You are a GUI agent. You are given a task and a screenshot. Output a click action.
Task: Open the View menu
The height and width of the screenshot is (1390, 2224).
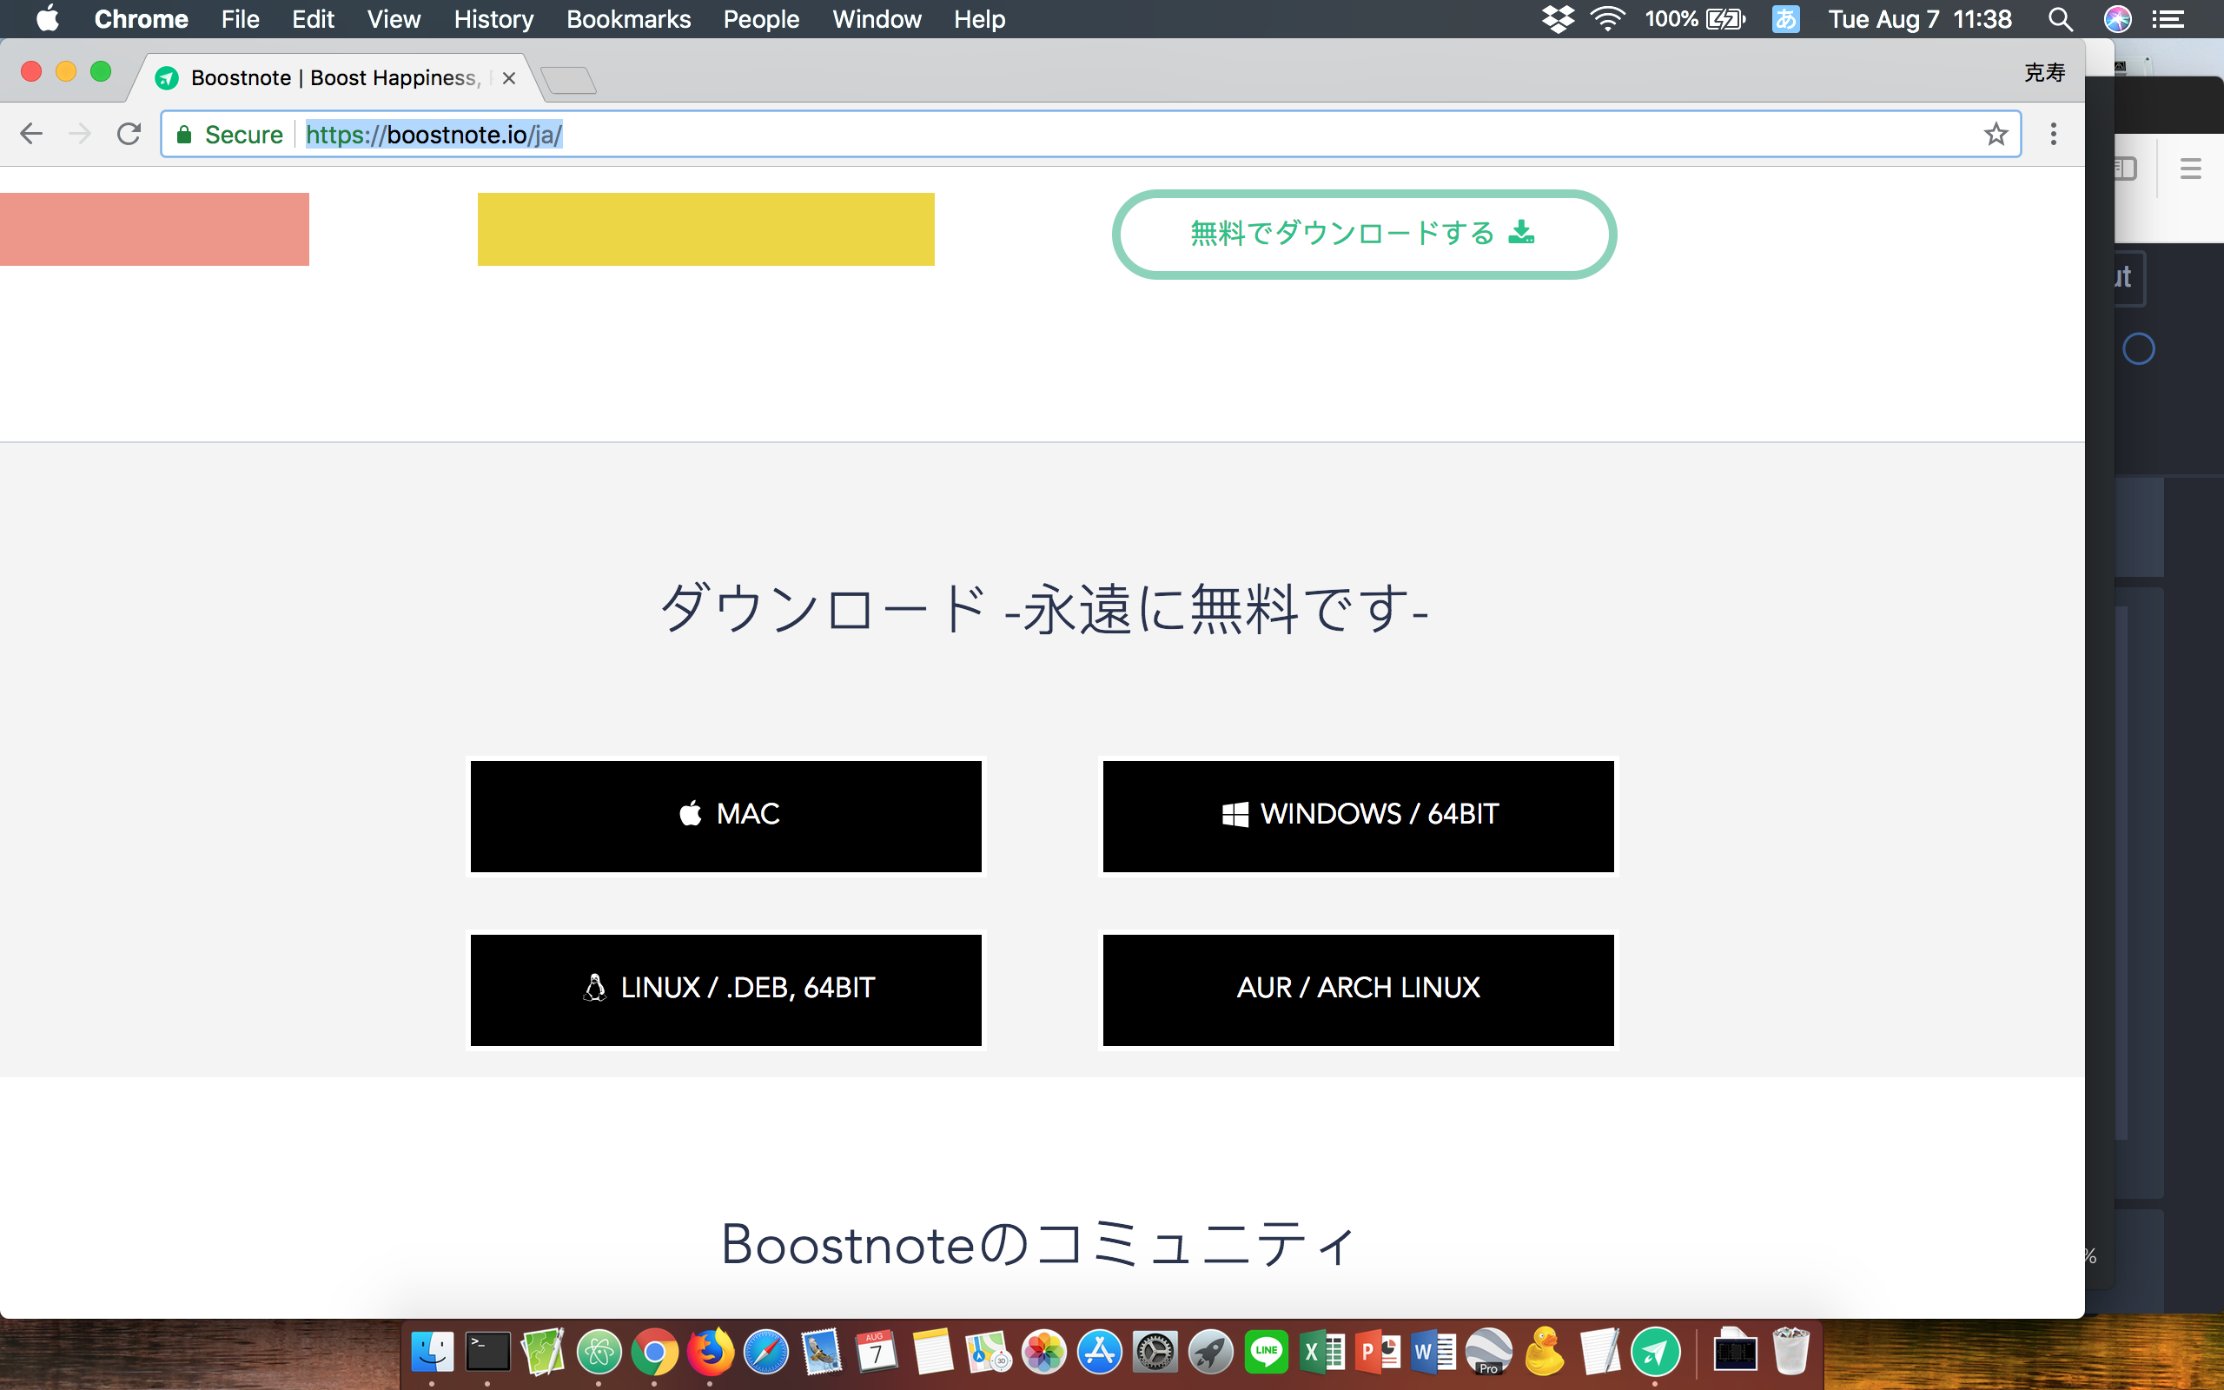tap(394, 18)
